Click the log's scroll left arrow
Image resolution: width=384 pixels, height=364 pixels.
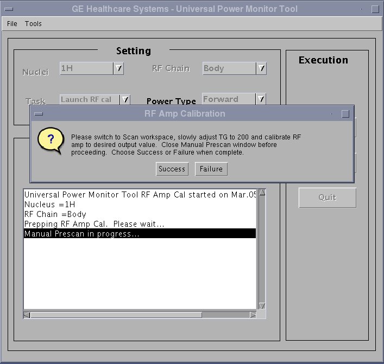tap(27, 315)
